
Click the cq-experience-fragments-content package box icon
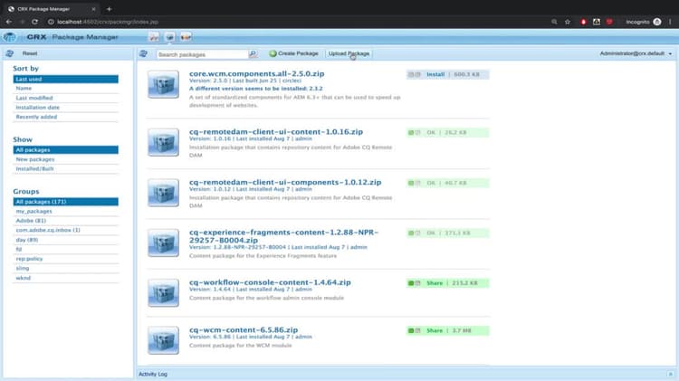click(x=163, y=243)
